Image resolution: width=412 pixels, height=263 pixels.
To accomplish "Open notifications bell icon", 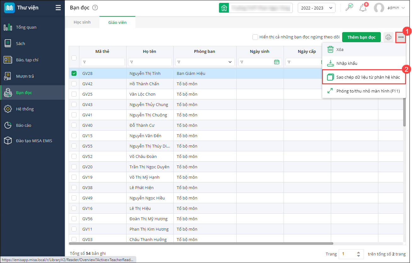I will pos(363,8).
